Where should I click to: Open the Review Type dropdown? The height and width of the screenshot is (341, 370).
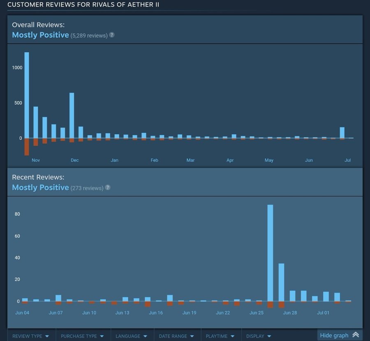(30, 336)
